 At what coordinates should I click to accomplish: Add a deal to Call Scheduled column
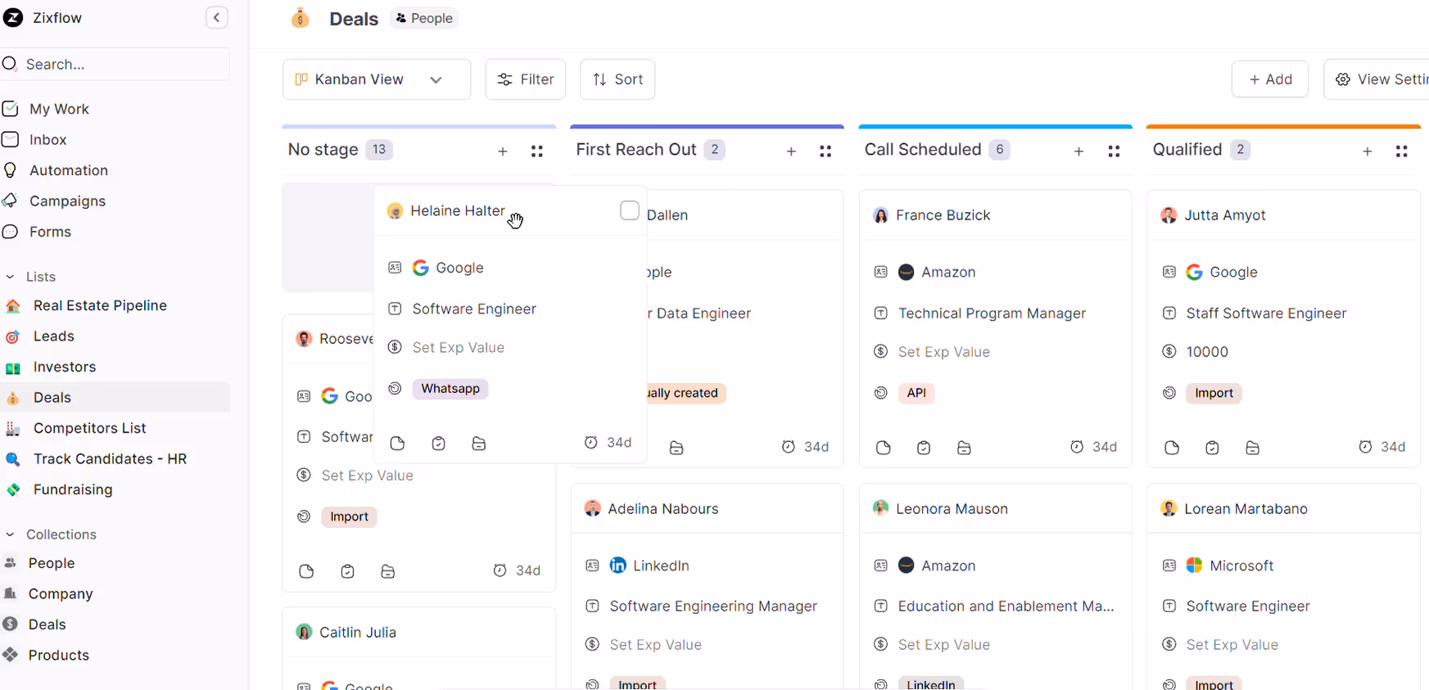1079,151
